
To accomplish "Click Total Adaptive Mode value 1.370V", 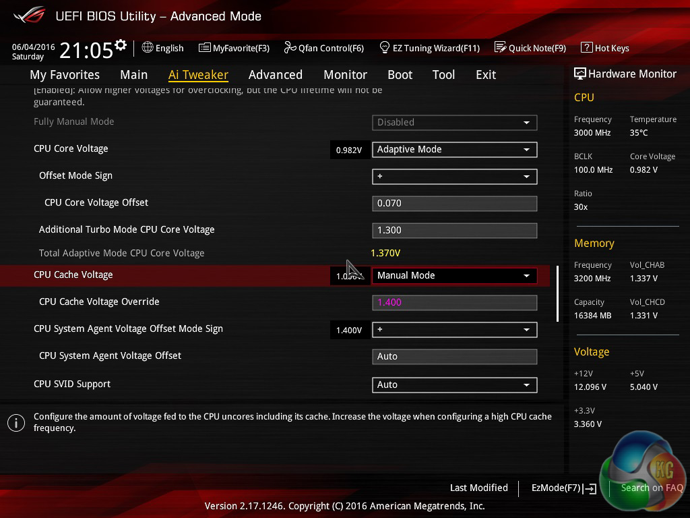I will (385, 254).
